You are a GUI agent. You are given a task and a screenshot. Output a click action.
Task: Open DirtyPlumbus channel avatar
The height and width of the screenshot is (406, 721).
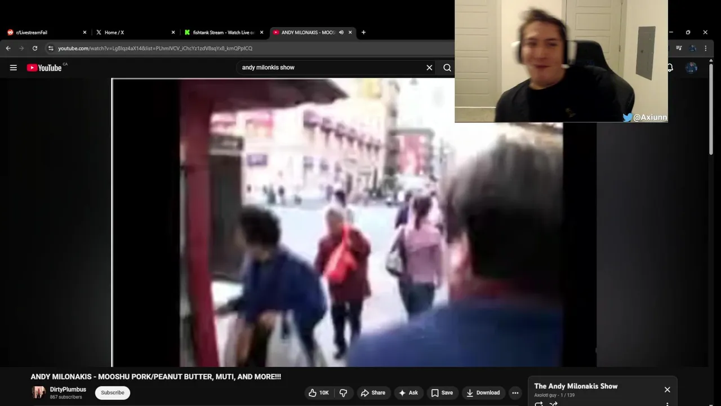[39, 392]
